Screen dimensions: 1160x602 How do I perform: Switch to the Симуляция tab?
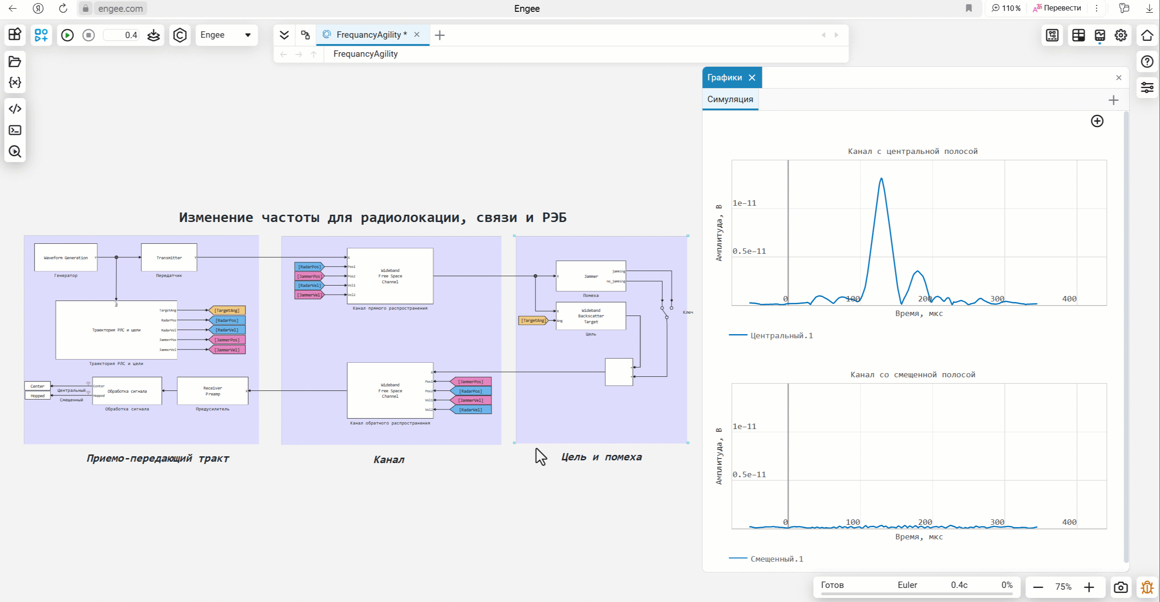point(730,99)
